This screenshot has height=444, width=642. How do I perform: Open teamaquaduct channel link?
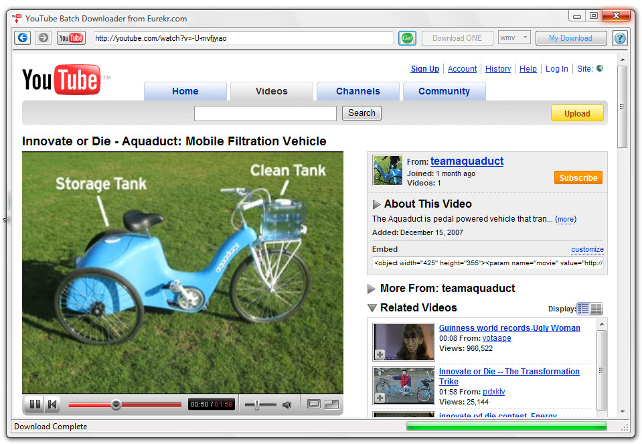point(467,161)
